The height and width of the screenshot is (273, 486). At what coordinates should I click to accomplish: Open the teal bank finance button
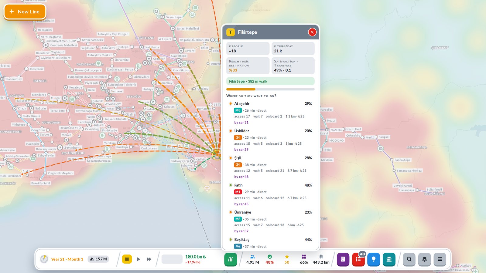click(389, 259)
